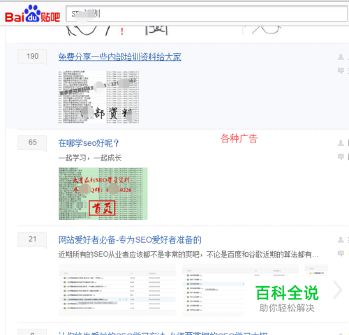Click comment icon of the 21-reply post
This screenshot has width=349, height=335.
[341, 253]
